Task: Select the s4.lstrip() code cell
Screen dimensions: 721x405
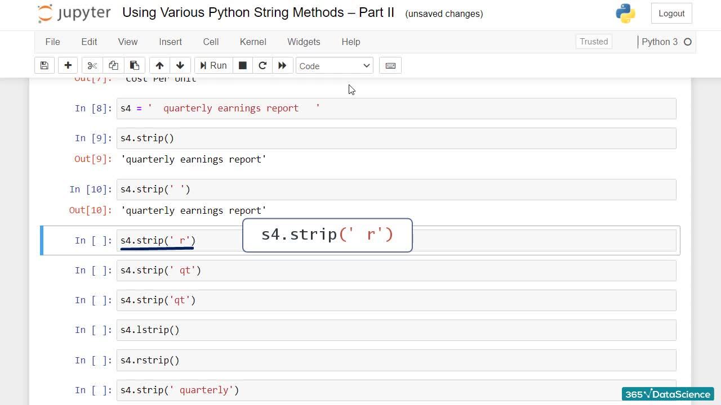Action: [396, 330]
